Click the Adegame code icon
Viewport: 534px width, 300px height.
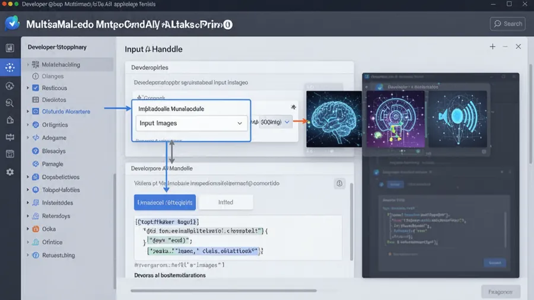pyautogui.click(x=36, y=138)
